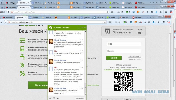Viewport: 176px width, 100px height.
Task: Click the orange square extension icon in front window toolbar
Action: (136, 22)
